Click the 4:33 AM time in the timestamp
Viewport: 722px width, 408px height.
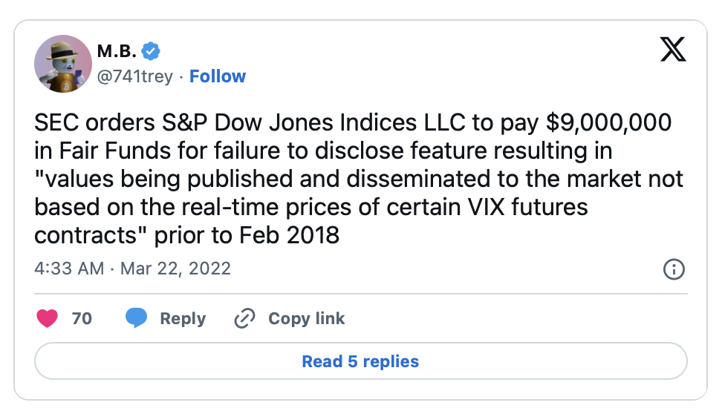tap(69, 268)
